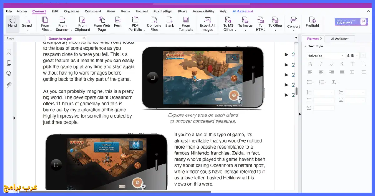Open the Comments side panel
The image size is (375, 196).
(x=9, y=74)
